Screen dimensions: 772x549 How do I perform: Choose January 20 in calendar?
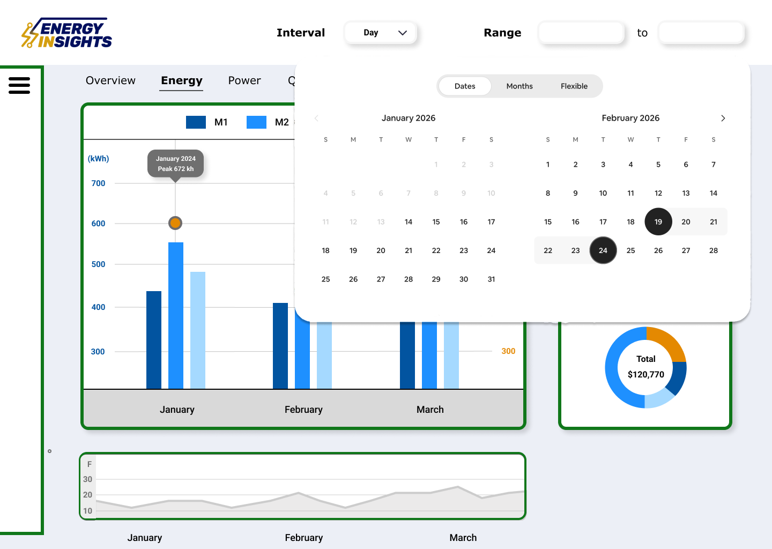pyautogui.click(x=381, y=250)
